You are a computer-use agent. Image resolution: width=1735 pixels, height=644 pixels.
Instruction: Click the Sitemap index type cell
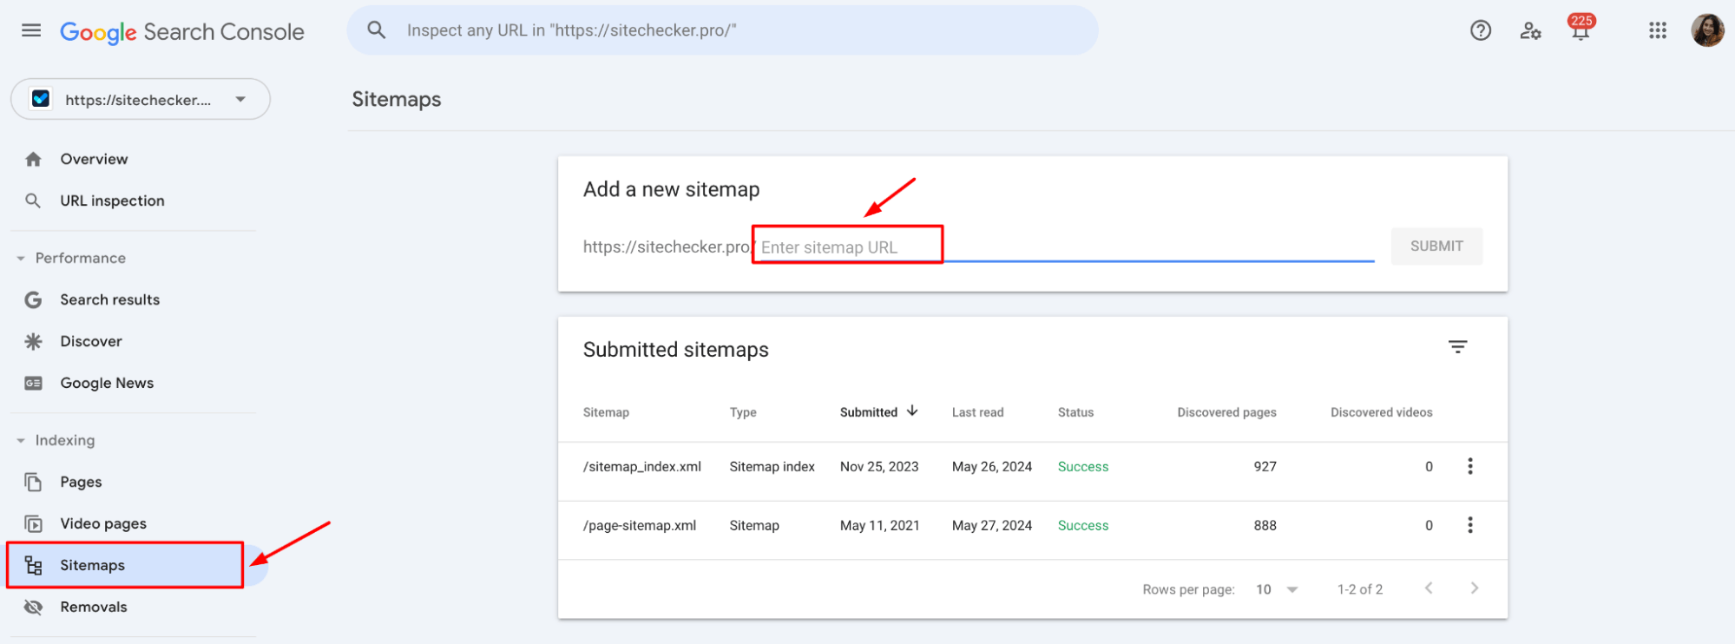(772, 467)
